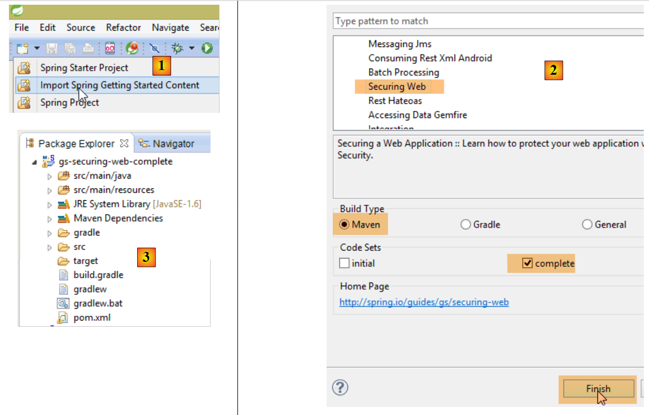Expand the Maven Dependencies node

tap(49, 219)
